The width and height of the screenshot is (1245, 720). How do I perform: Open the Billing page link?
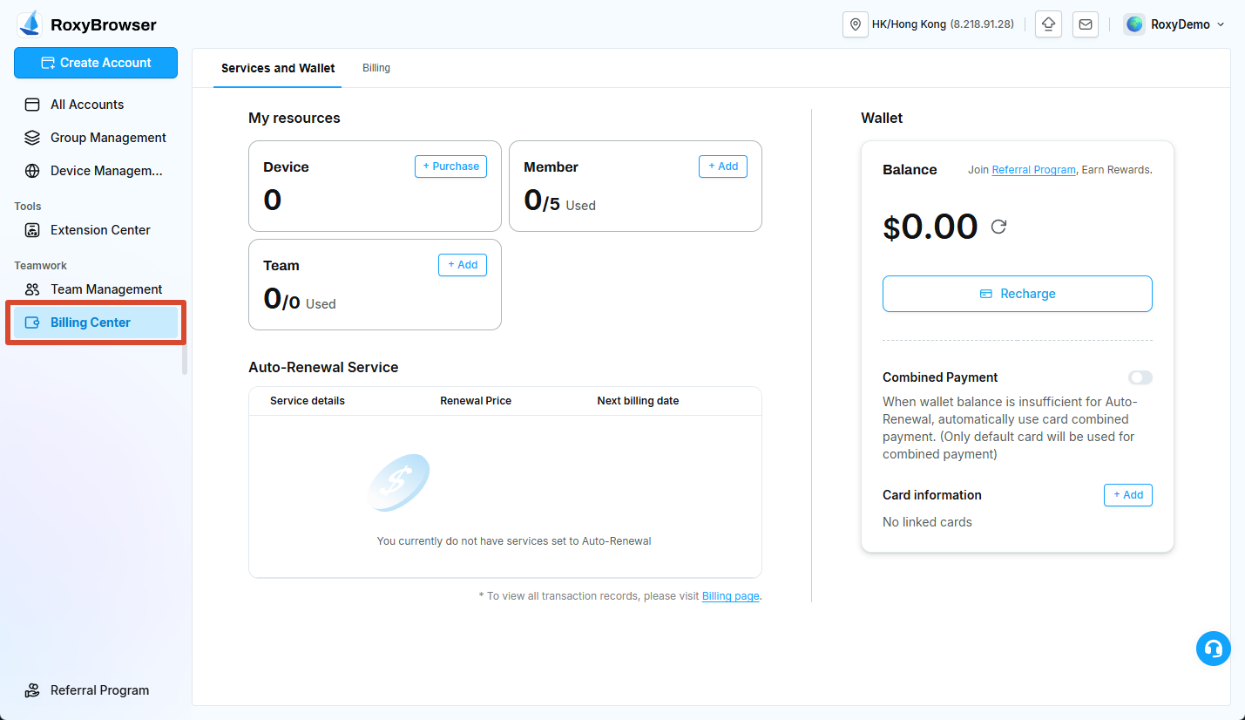click(x=731, y=596)
